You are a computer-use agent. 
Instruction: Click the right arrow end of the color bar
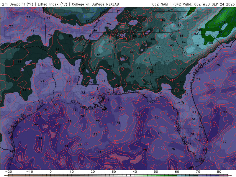[x=230, y=176]
